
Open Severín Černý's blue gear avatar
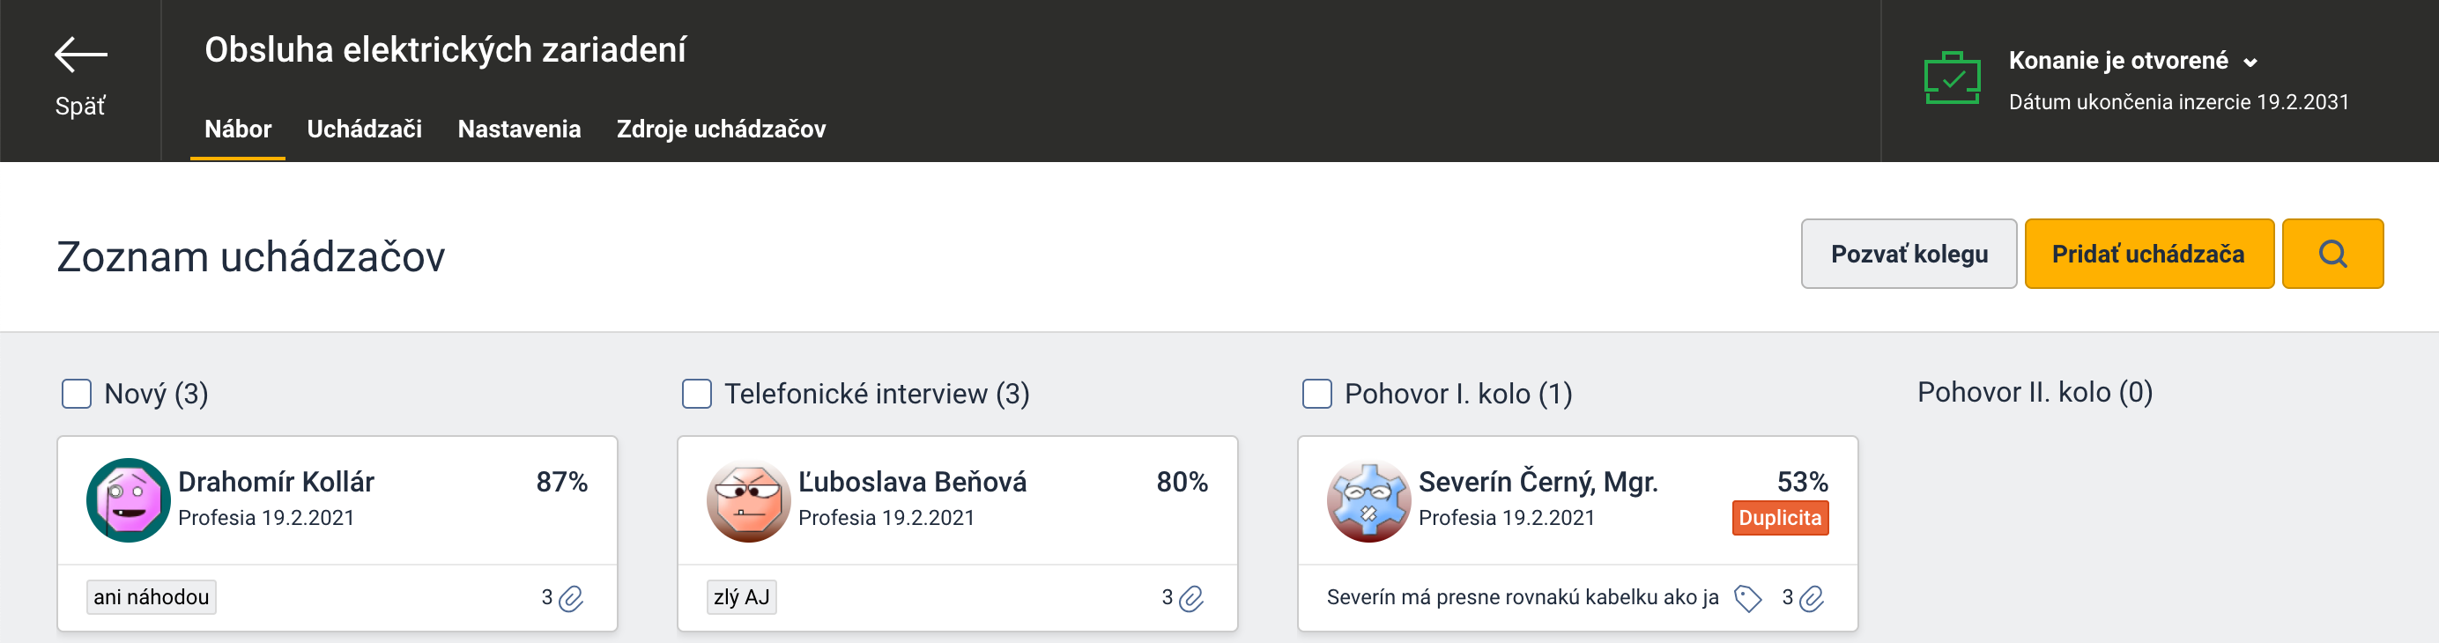click(1368, 501)
